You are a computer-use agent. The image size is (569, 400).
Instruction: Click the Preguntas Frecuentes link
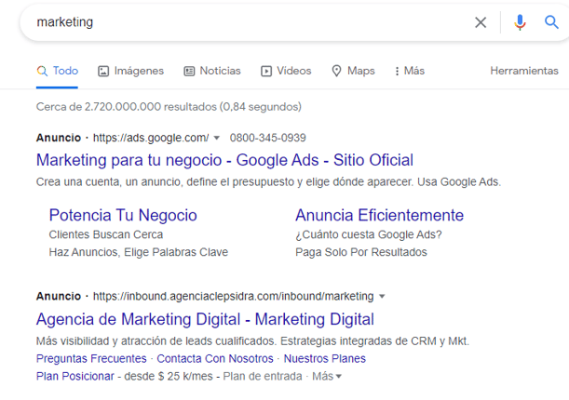point(91,358)
